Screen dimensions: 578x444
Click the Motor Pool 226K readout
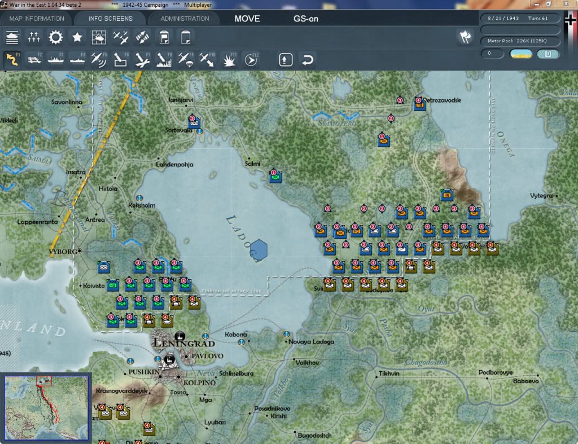520,41
